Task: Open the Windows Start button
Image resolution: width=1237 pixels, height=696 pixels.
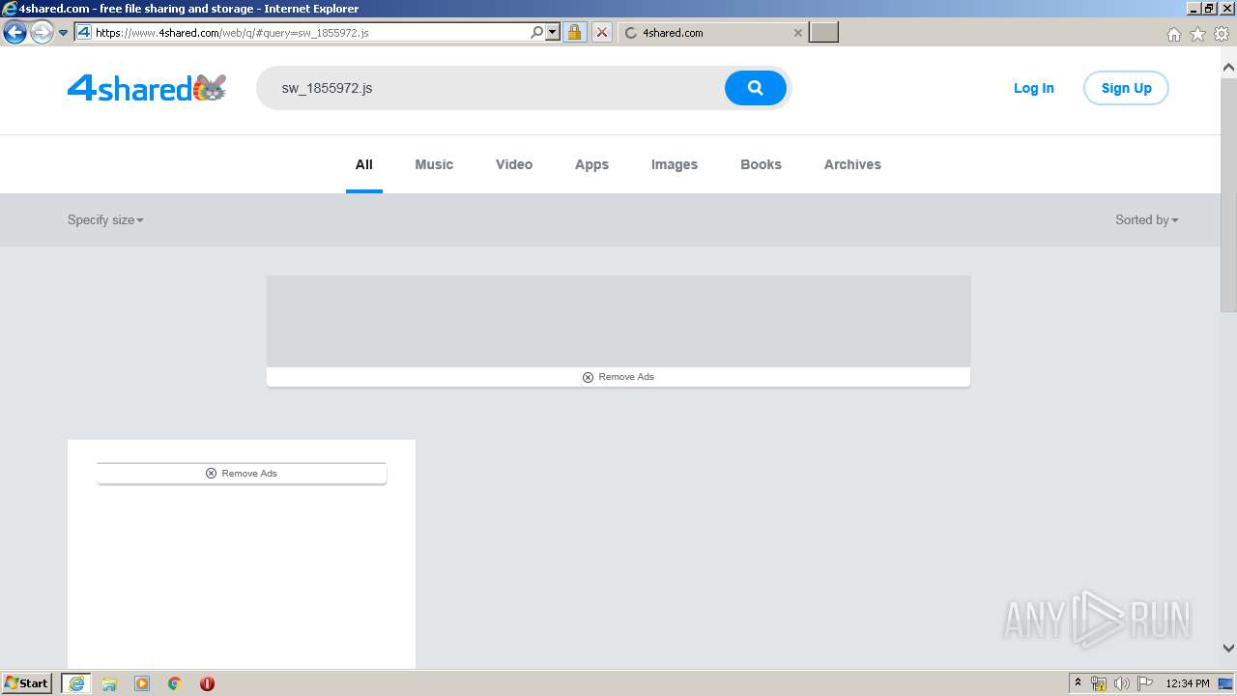Action: [27, 683]
